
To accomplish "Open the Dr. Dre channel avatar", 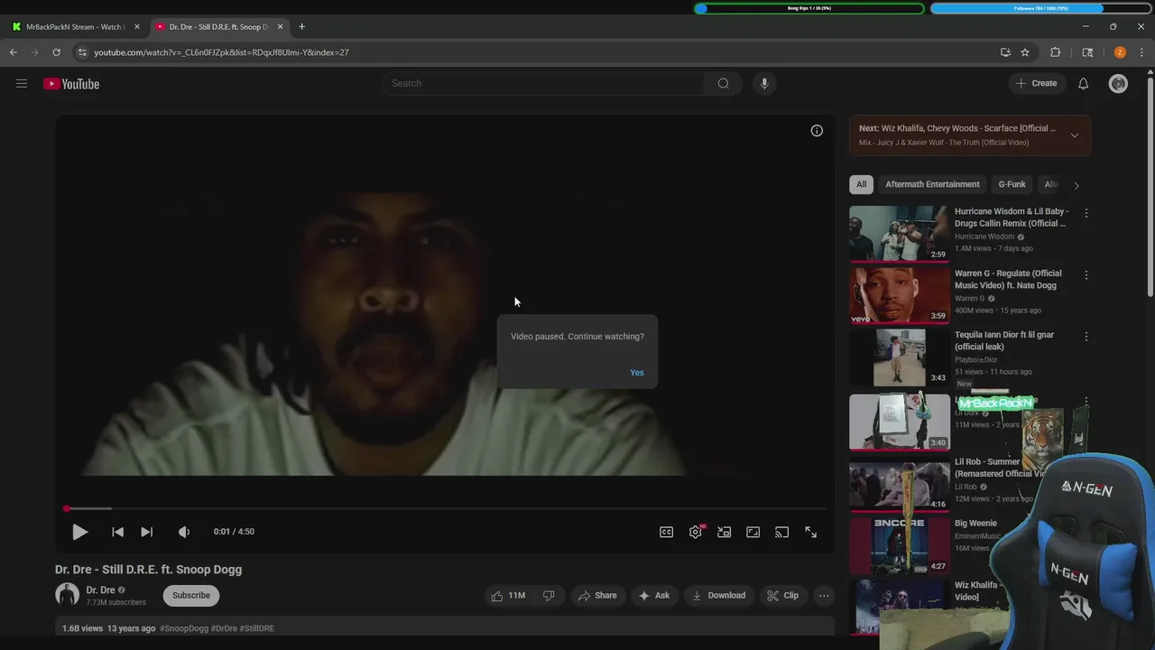I will (x=68, y=595).
